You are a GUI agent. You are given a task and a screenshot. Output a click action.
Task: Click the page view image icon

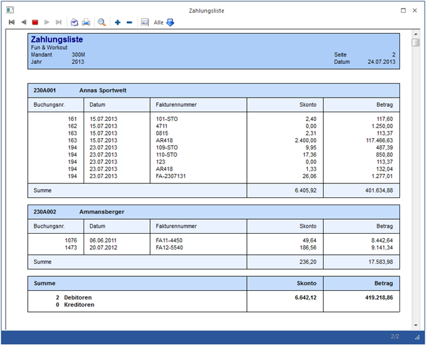point(145,23)
